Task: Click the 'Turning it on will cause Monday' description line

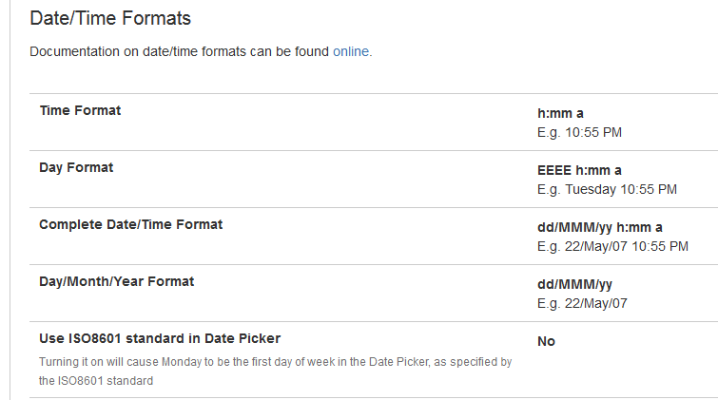Action: click(275, 362)
